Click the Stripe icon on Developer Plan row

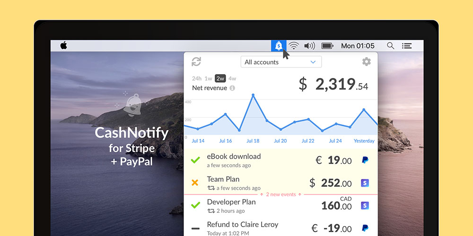pos(365,206)
